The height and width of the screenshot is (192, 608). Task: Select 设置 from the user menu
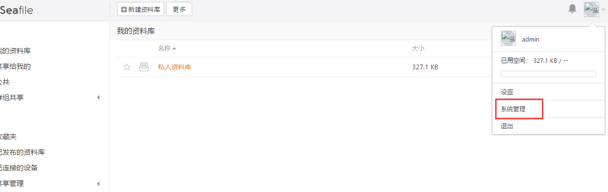(x=507, y=92)
